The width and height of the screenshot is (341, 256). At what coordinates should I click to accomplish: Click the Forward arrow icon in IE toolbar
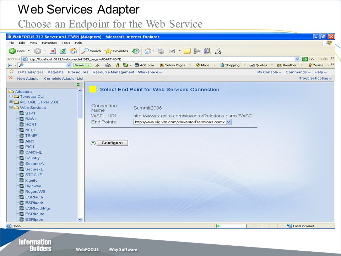[37, 51]
